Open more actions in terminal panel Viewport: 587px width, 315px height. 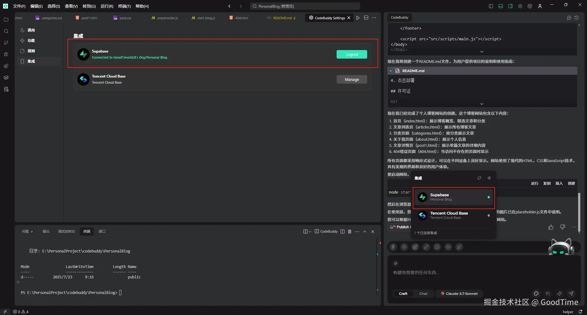click(357, 231)
